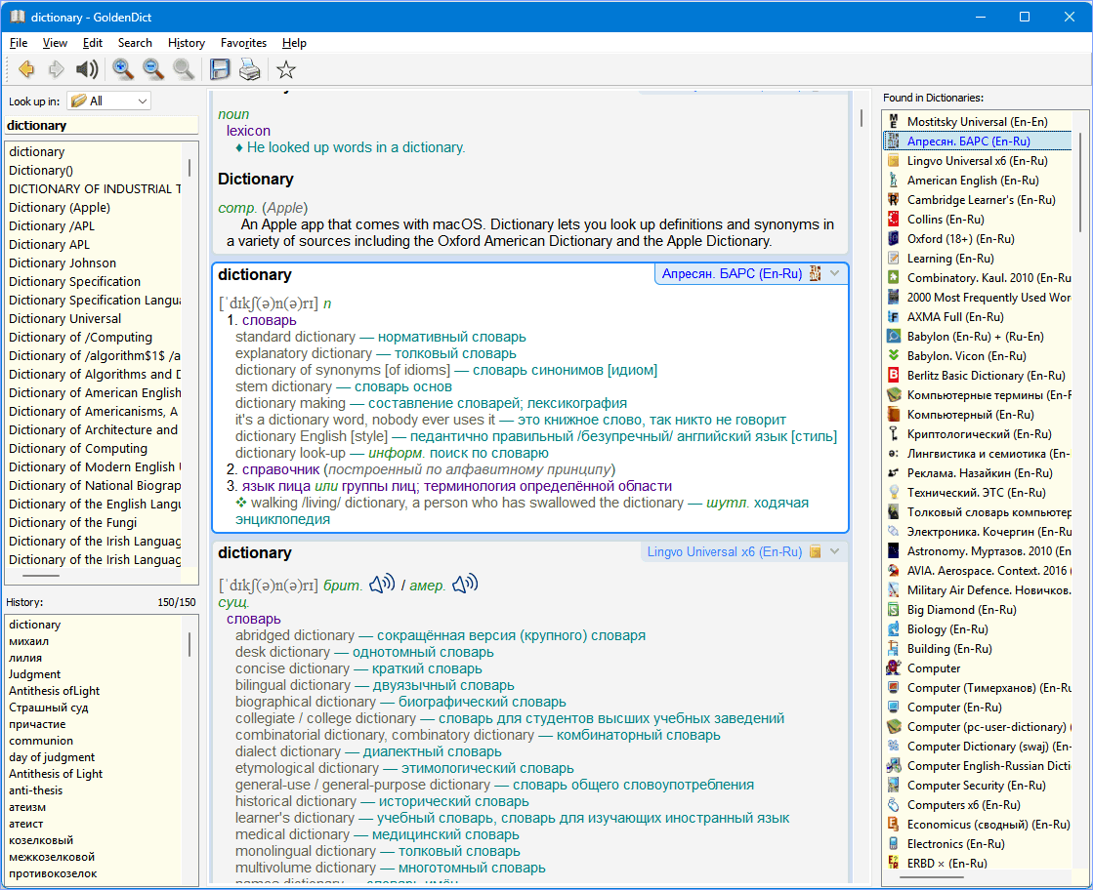Save article with the floppy disk icon
The height and width of the screenshot is (890, 1093).
pyautogui.click(x=220, y=69)
